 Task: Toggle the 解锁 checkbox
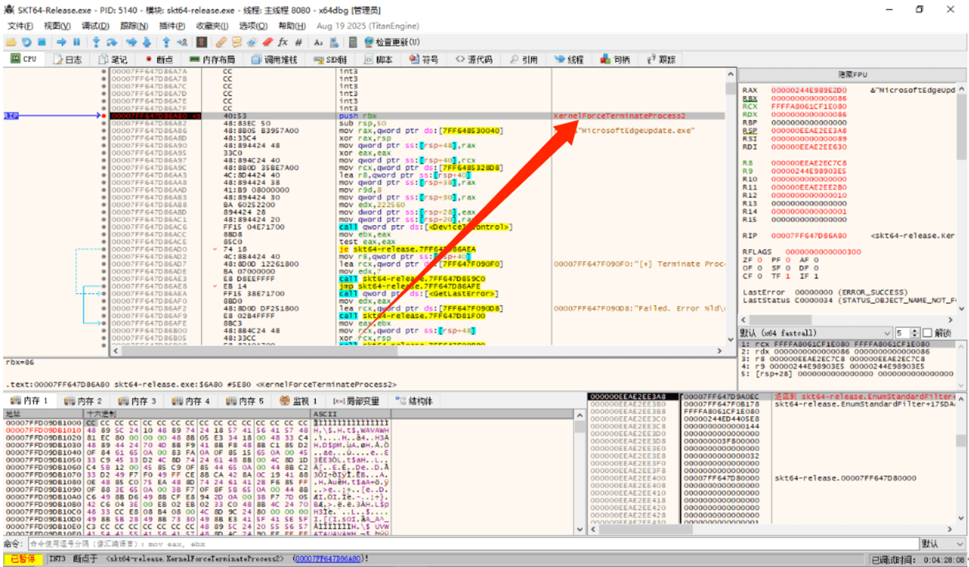click(x=928, y=333)
